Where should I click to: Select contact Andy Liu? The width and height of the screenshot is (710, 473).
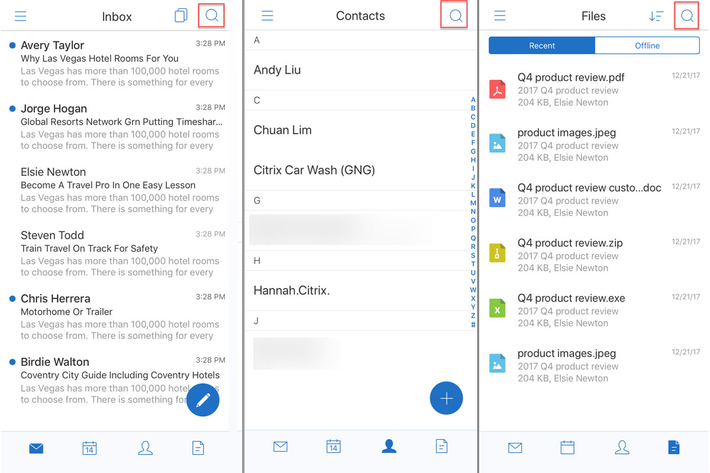coord(277,70)
